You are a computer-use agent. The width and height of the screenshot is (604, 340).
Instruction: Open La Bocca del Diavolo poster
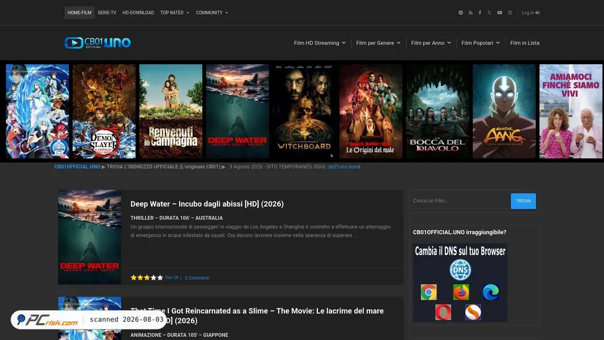tap(438, 111)
